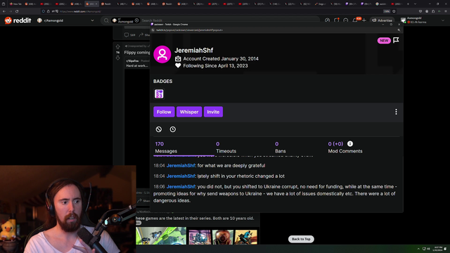Image resolution: width=450 pixels, height=253 pixels.
Task: Open a Whisper to JeremiahShf
Action: (189, 112)
